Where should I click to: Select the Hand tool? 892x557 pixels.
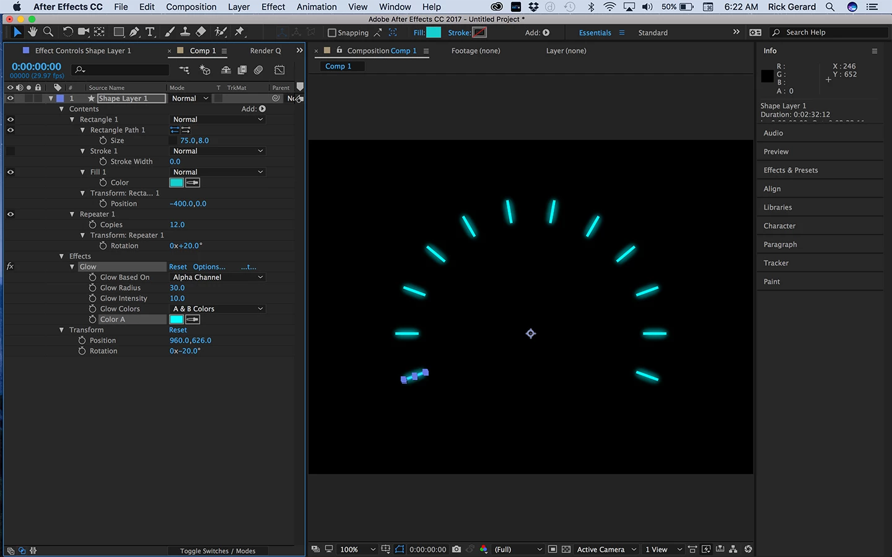(32, 32)
